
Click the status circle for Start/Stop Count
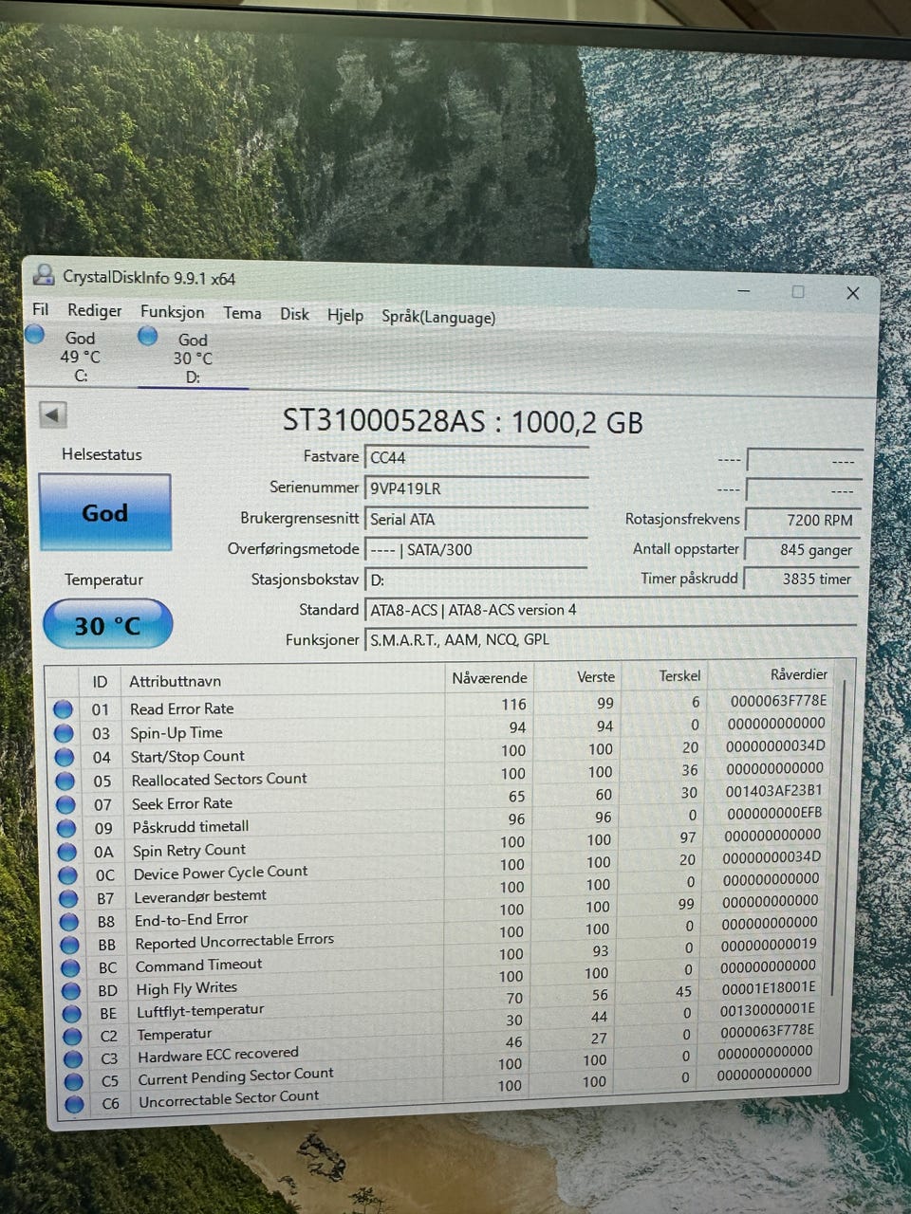coord(65,757)
